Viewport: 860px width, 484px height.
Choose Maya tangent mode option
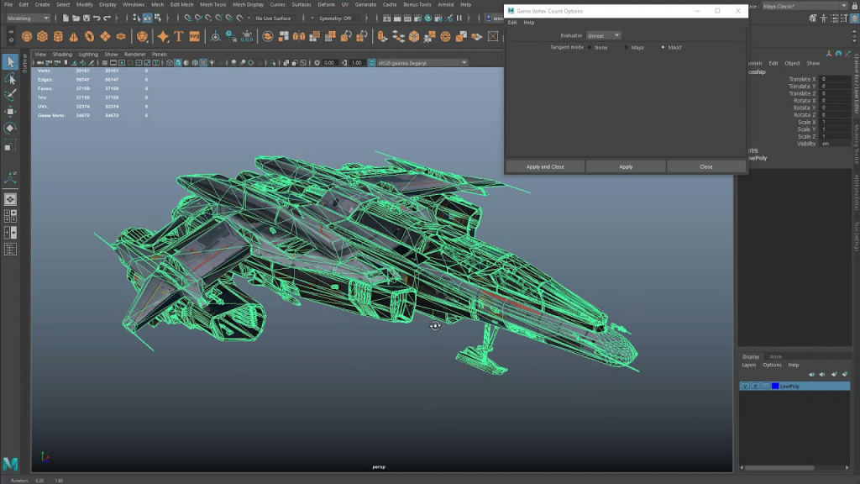pyautogui.click(x=626, y=48)
